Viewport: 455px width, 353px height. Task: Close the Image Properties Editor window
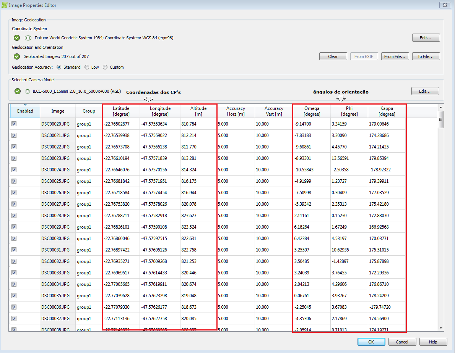445,5
